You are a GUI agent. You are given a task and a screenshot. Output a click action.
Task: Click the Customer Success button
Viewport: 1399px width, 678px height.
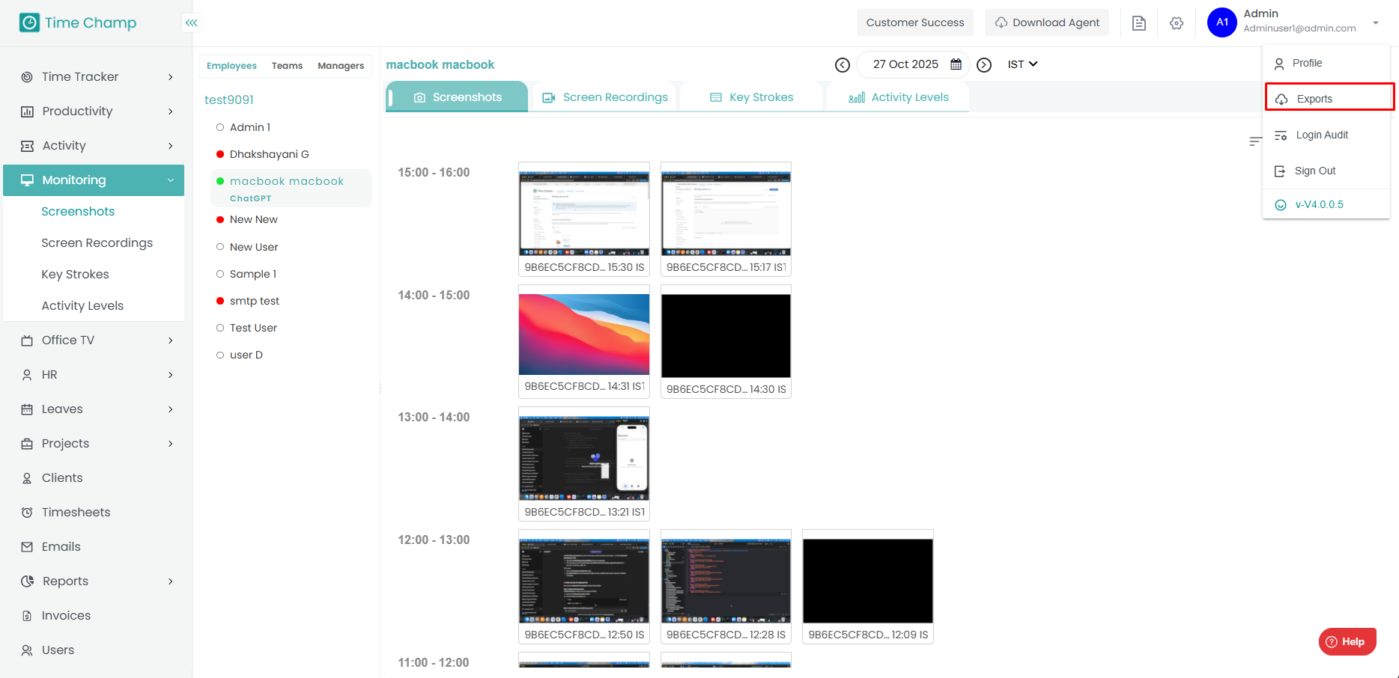pyautogui.click(x=915, y=22)
